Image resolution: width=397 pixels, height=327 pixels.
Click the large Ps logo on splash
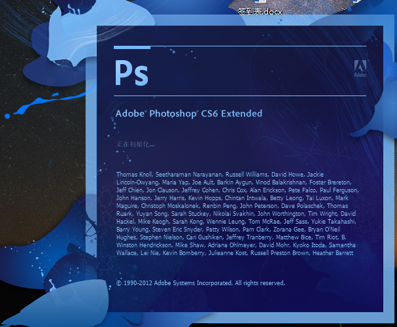131,73
